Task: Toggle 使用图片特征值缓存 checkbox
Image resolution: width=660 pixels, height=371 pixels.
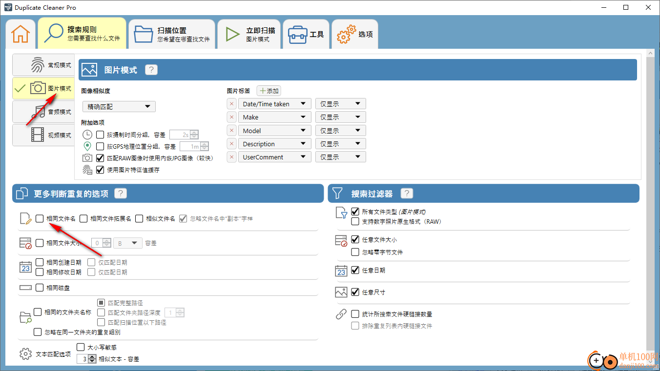Action: point(100,170)
